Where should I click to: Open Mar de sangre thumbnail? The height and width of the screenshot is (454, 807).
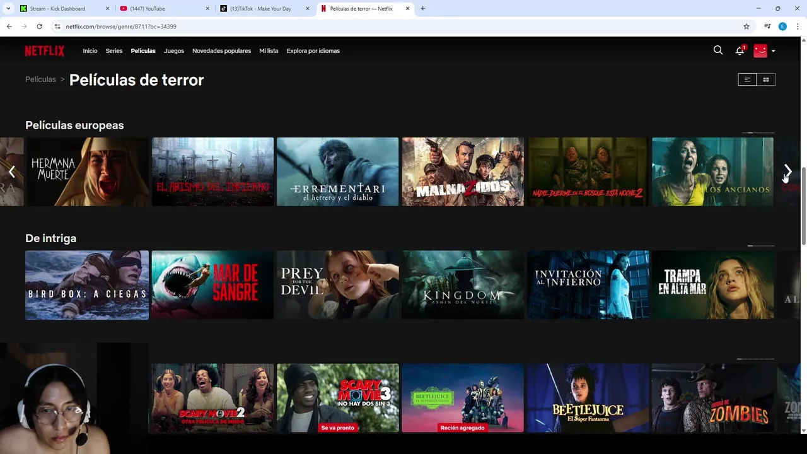tap(212, 285)
